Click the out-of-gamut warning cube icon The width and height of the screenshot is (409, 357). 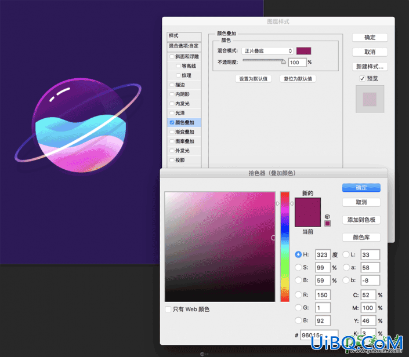click(x=327, y=217)
